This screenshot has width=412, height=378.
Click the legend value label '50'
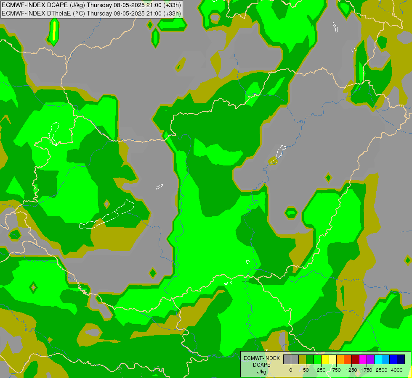click(x=306, y=370)
